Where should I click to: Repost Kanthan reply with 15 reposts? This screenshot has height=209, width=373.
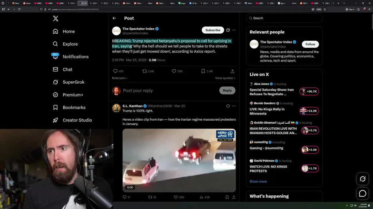click(152, 197)
